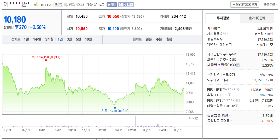Click the 15,090 price axis label
The image size is (280, 140).
[x=190, y=55]
